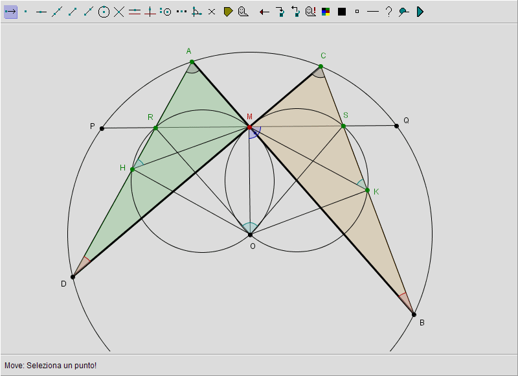Screen dimensions: 518x376
Task: Click the teal replay triangle icon
Action: pos(420,12)
